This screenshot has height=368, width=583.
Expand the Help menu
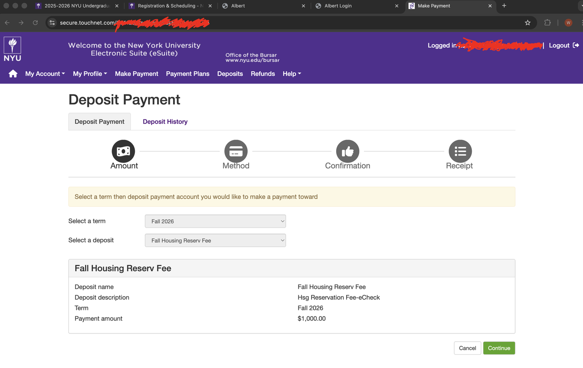pyautogui.click(x=292, y=74)
